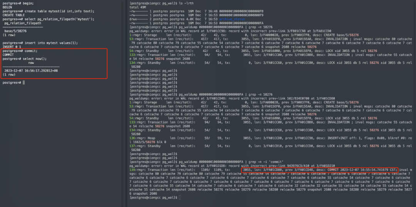The height and width of the screenshot is (207, 416).
Task: Click the 'begin;' command line in left terminal
Action: pyautogui.click(x=18, y=3)
